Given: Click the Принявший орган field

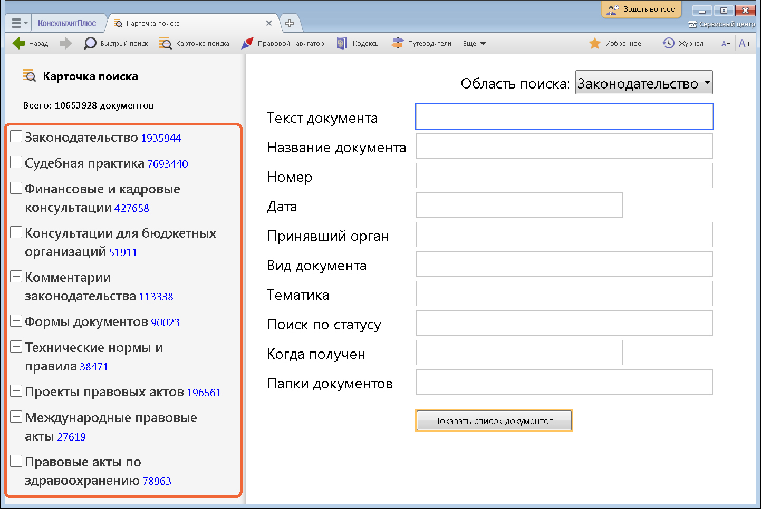Looking at the screenshot, I should coord(564,234).
